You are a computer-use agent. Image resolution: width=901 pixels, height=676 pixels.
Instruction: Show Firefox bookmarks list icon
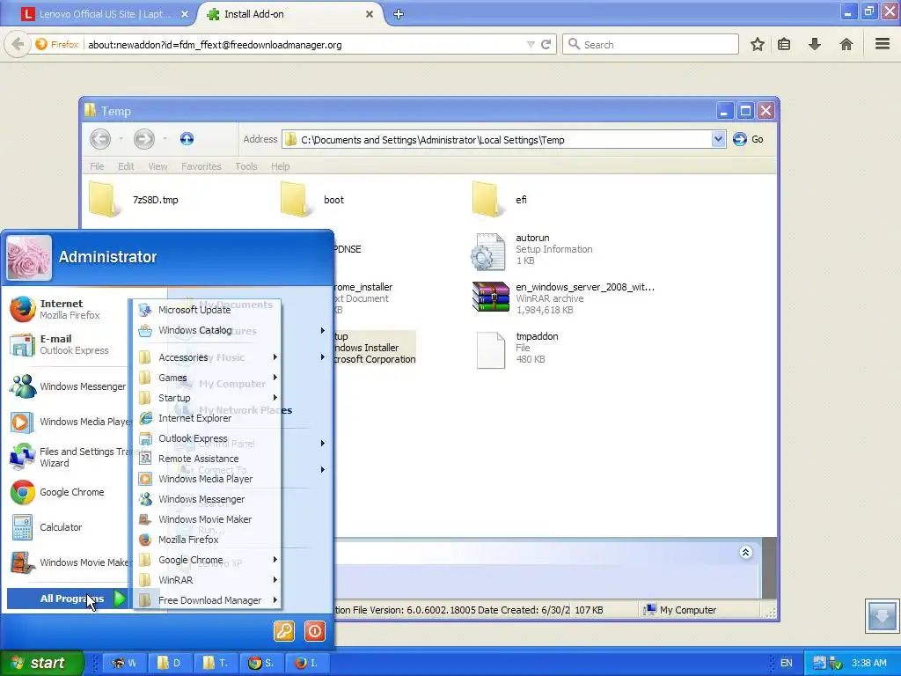784,44
